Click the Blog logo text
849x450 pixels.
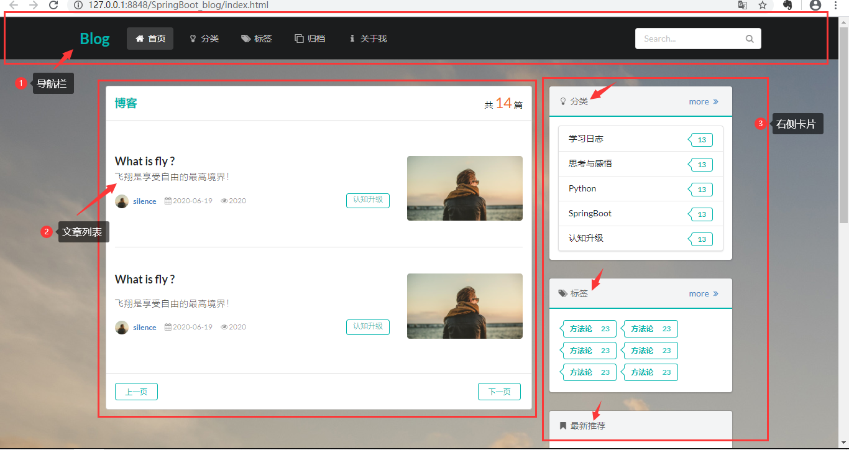[94, 39]
